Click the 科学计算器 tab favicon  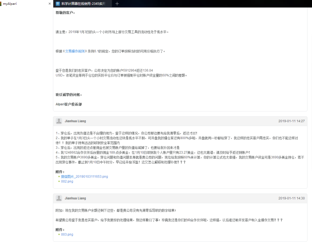click(58, 3)
